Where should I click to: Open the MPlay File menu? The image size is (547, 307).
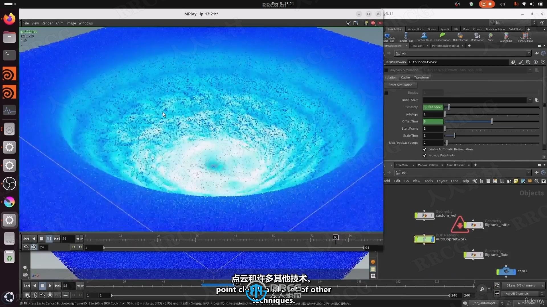[x=26, y=23]
